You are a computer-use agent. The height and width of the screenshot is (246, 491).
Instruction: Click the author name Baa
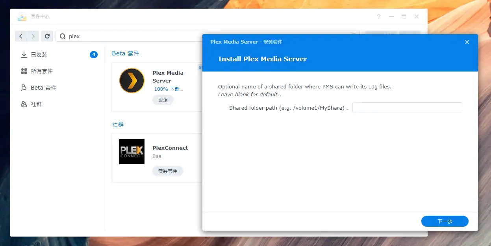[157, 156]
